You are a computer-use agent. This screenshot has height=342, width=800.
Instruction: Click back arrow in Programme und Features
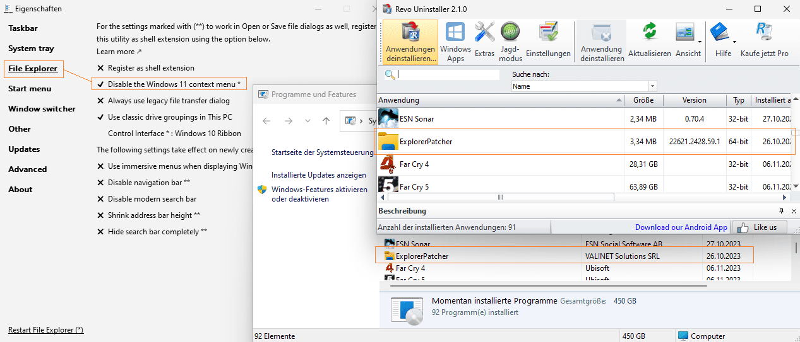click(266, 121)
